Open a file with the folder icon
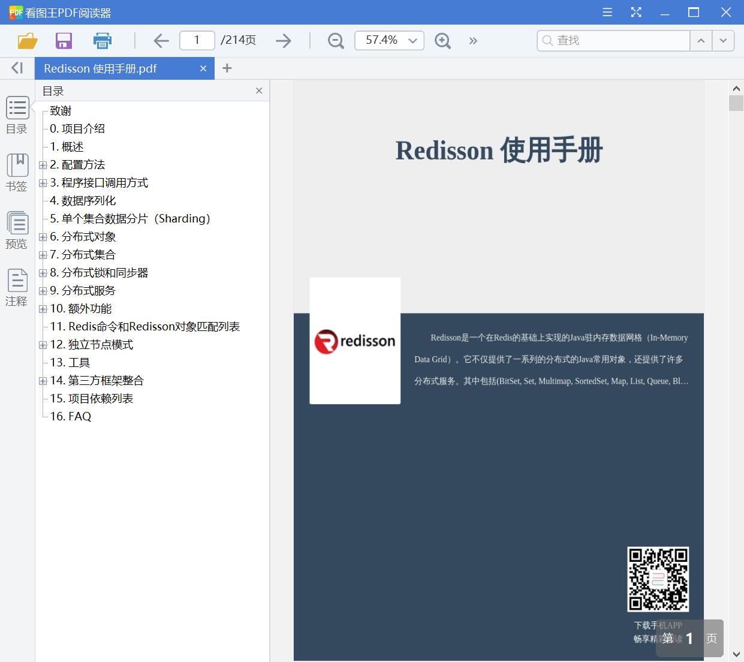The width and height of the screenshot is (744, 662). click(28, 41)
